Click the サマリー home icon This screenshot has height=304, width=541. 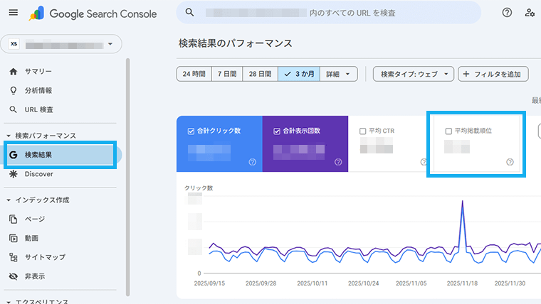click(13, 71)
